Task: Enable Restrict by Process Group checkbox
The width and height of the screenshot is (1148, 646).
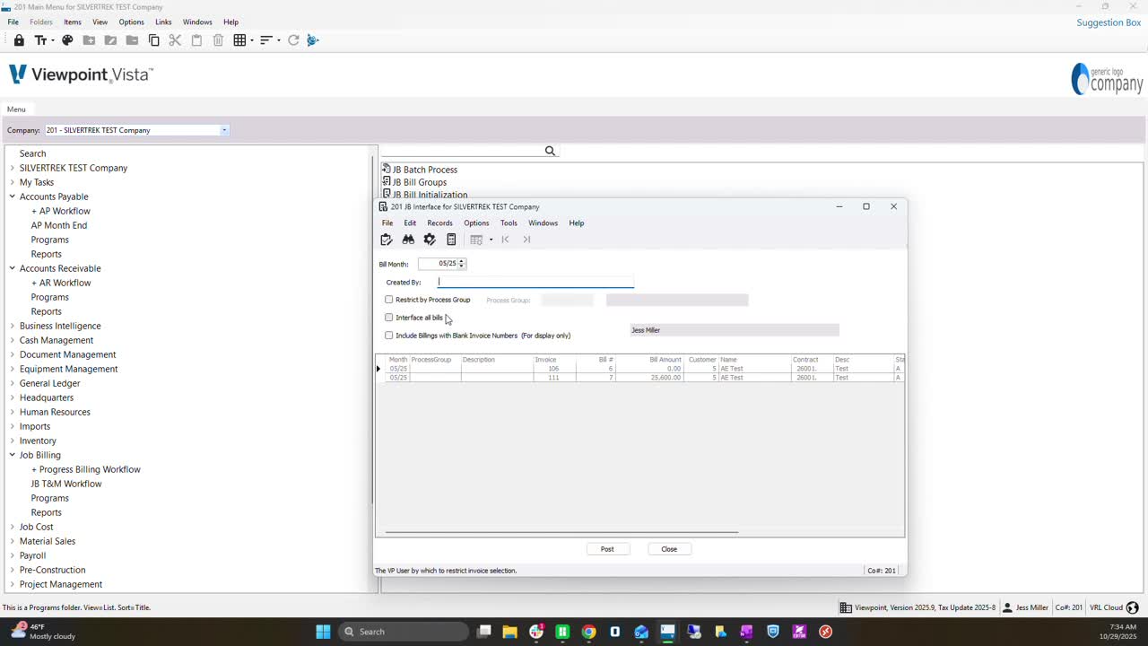Action: 388,300
